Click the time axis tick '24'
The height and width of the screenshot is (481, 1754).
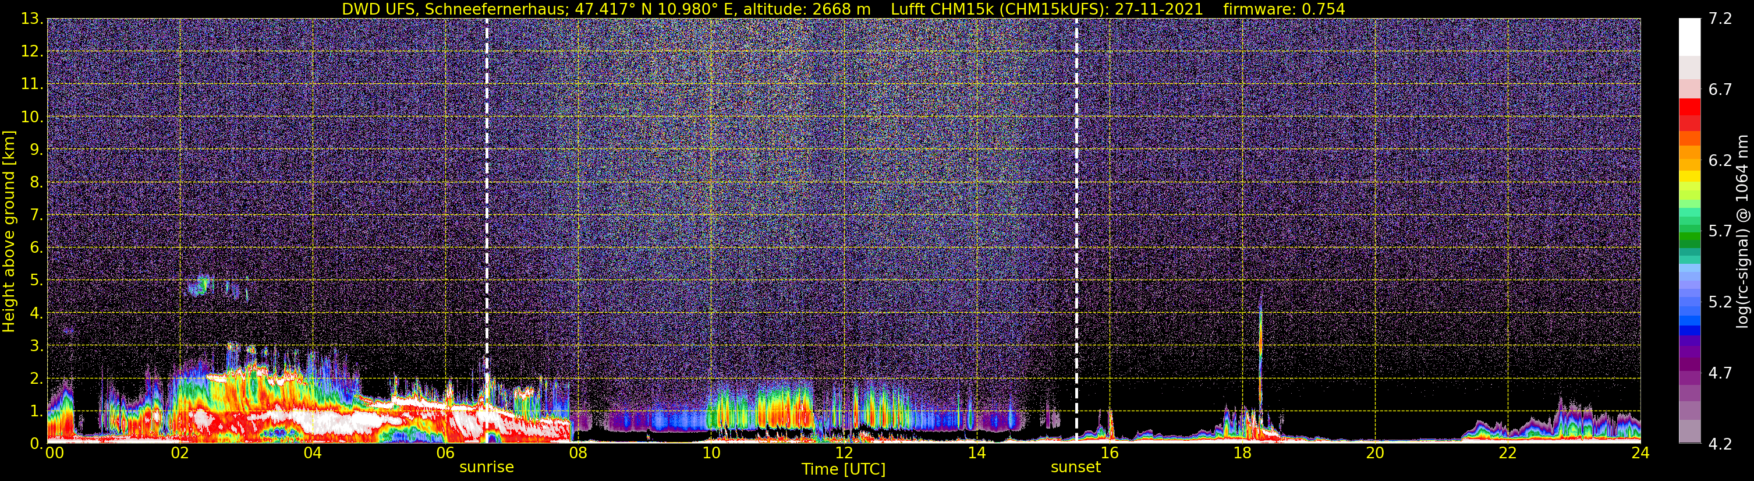1640,454
